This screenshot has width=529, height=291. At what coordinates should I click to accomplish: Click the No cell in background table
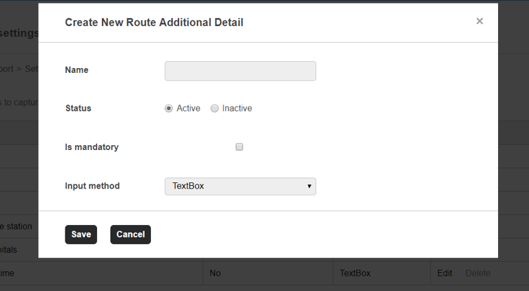[x=215, y=273]
